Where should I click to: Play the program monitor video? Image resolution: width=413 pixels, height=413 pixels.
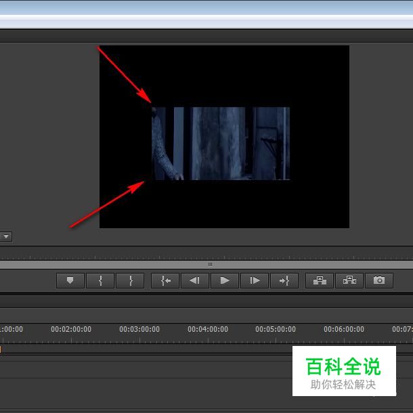coord(225,280)
